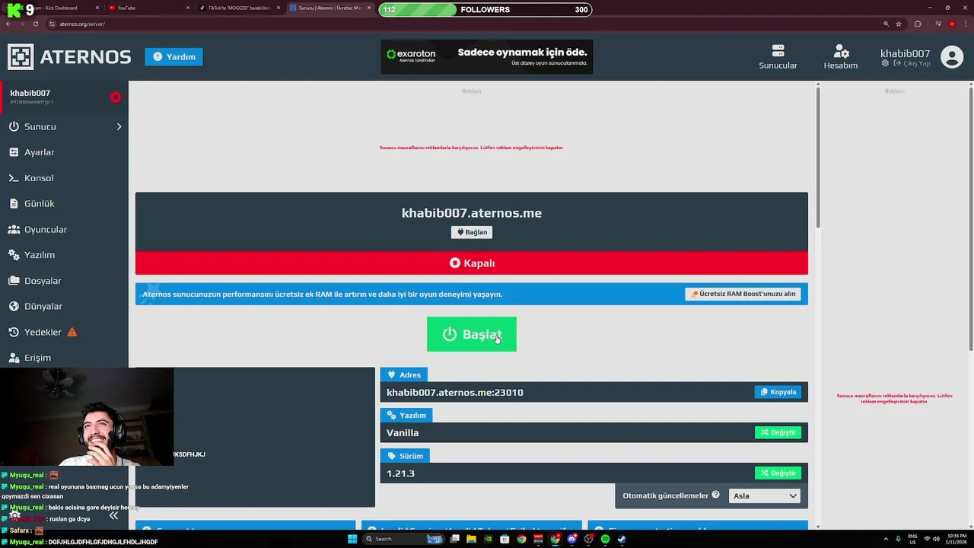Claim the Ücretsiz RAM Boost button
Screen dimensions: 974x548
(743, 294)
